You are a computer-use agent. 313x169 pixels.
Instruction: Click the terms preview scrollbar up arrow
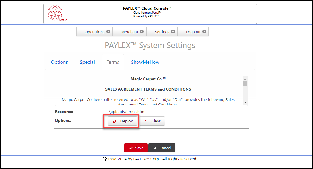tap(245, 79)
